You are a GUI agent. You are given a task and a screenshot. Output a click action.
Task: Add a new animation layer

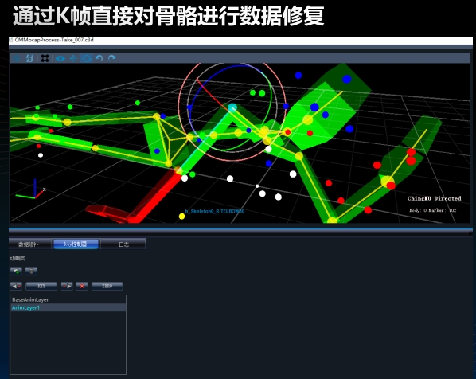tap(16, 271)
